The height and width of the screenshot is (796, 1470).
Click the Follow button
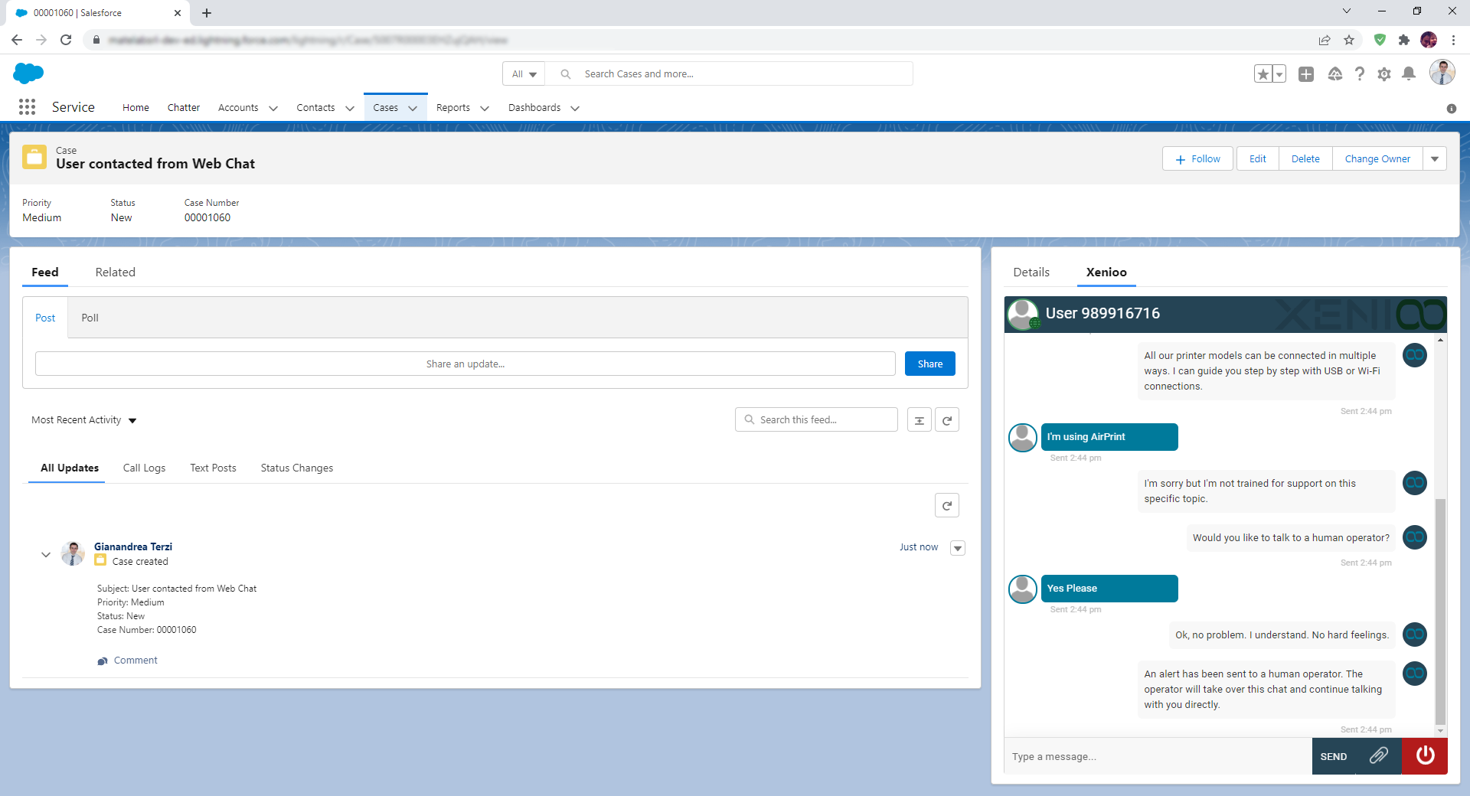pos(1197,159)
